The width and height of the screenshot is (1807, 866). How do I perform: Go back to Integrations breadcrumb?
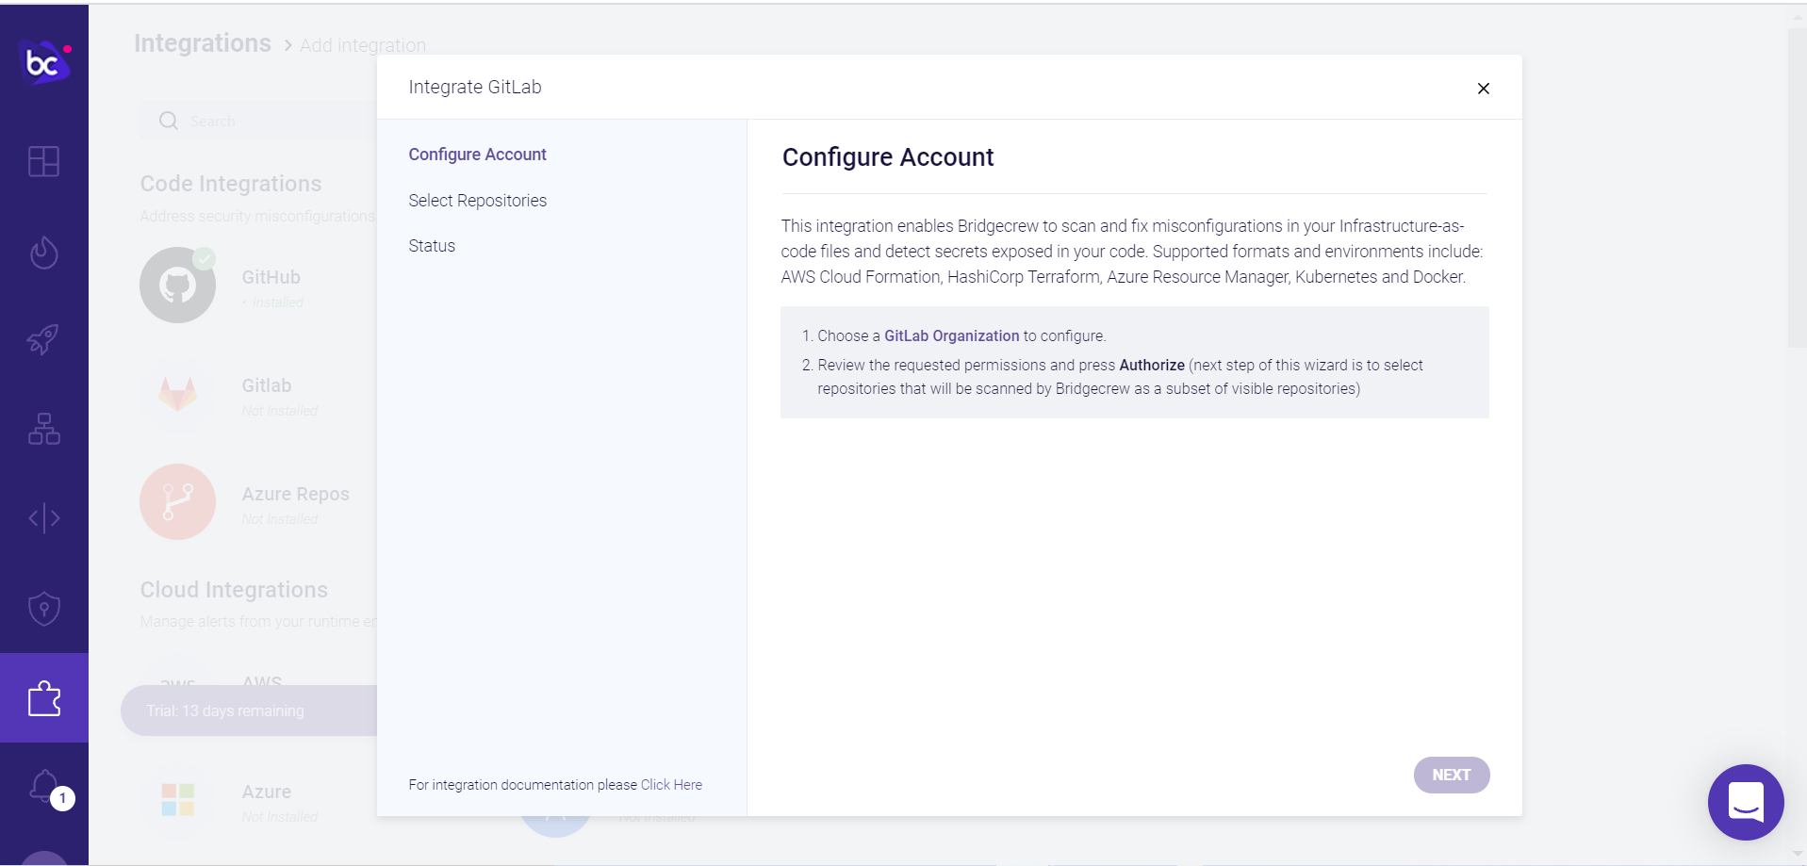coord(203,43)
